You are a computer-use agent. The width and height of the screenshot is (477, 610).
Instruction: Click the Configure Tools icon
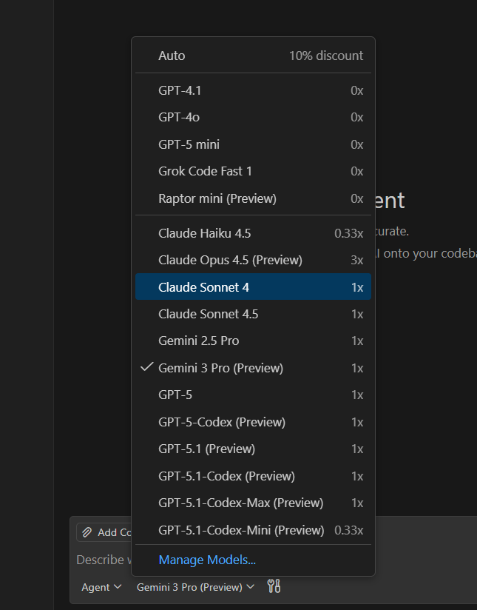[274, 587]
